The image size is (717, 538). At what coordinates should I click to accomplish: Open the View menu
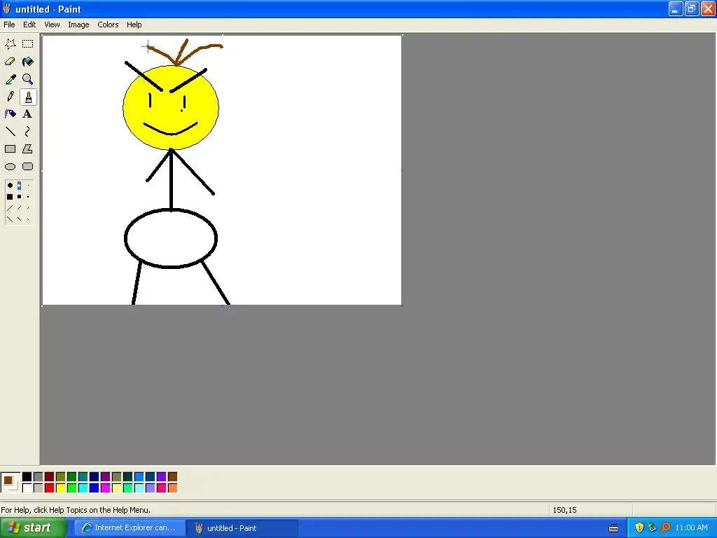tap(52, 25)
